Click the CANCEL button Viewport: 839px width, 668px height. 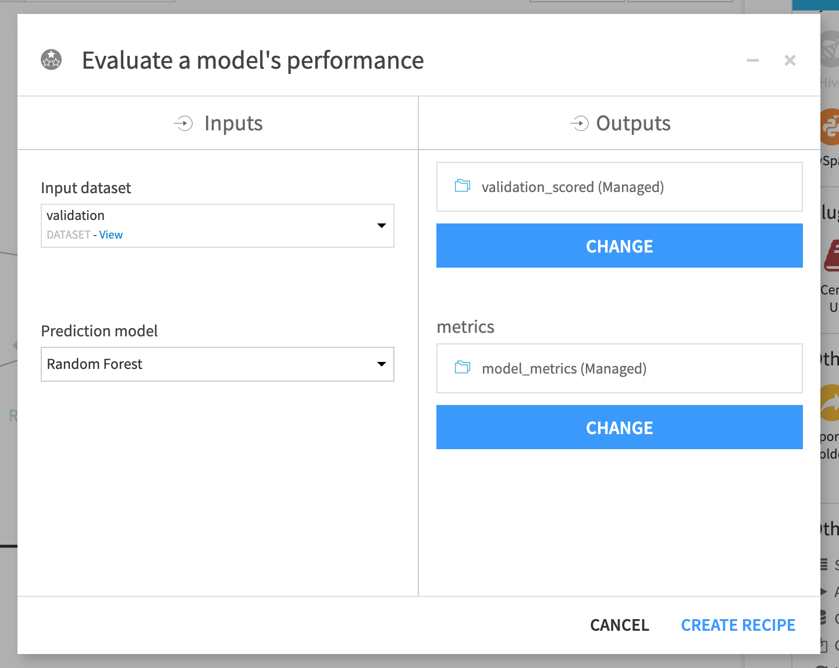[x=620, y=625]
